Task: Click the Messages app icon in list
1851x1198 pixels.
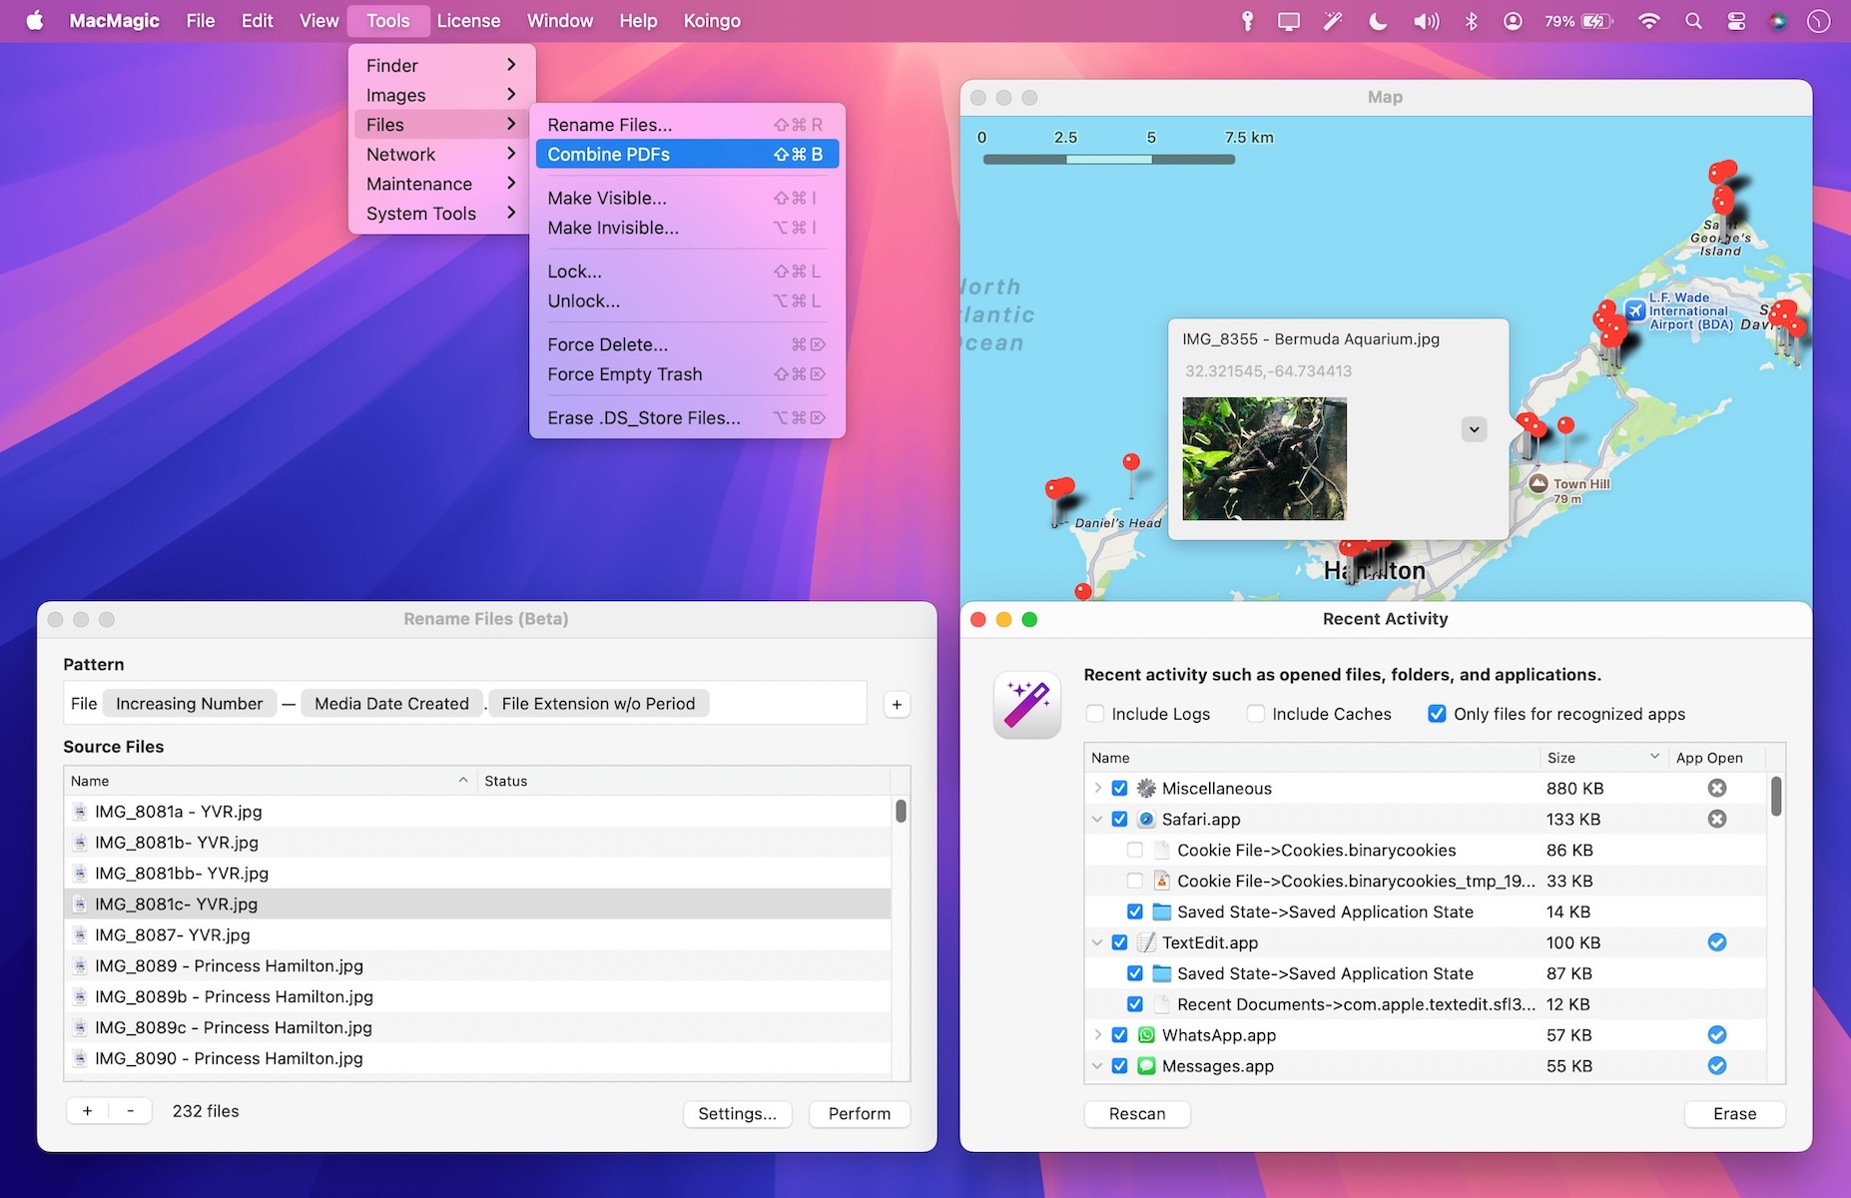Action: [1146, 1066]
